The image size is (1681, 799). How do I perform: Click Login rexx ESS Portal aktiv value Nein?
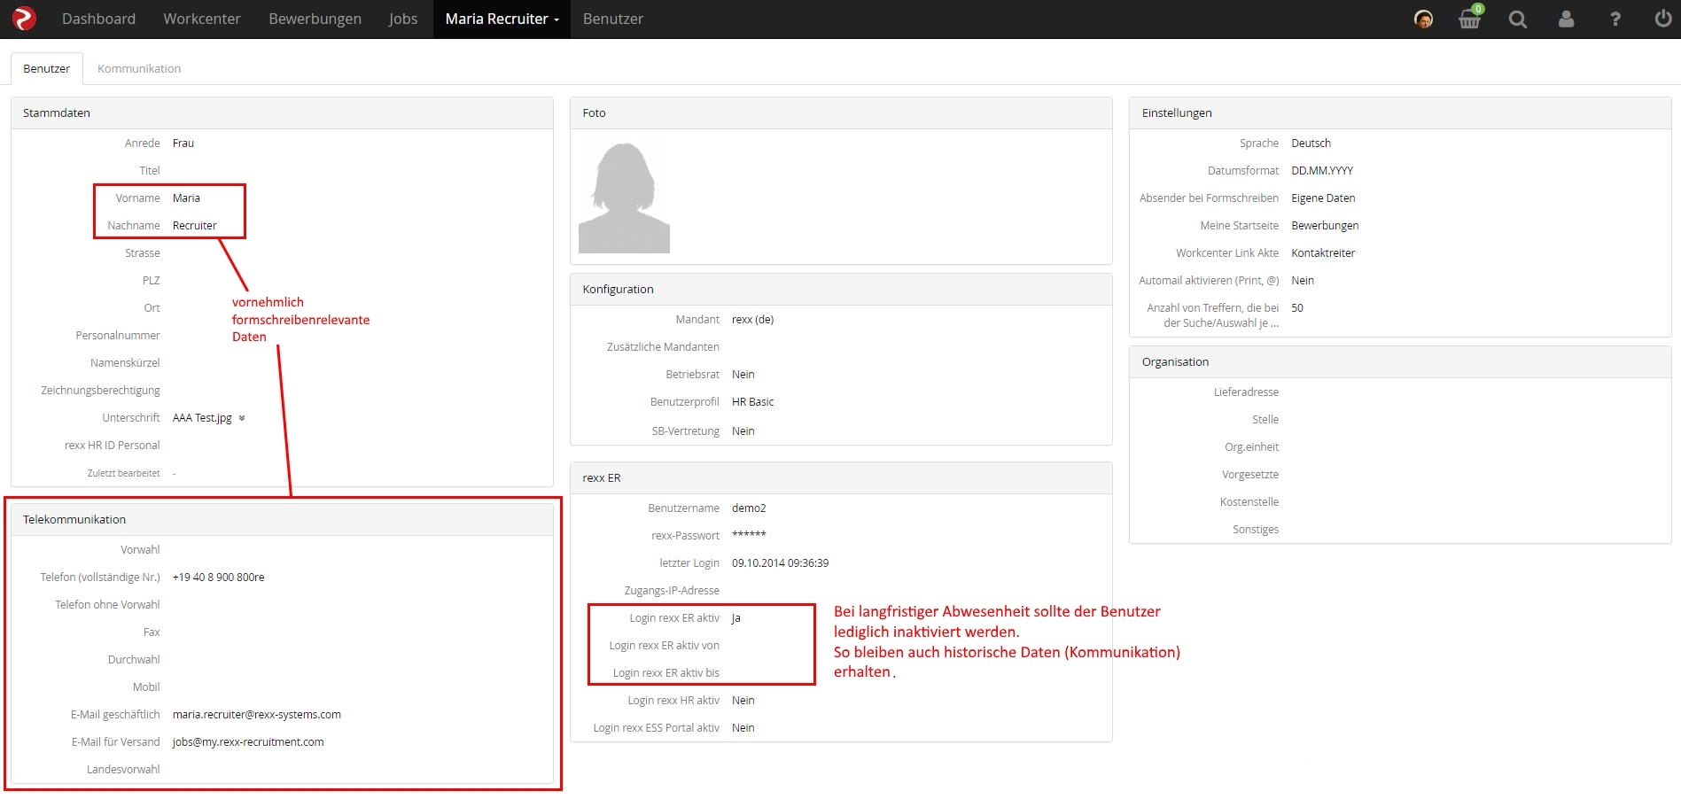pos(743,727)
